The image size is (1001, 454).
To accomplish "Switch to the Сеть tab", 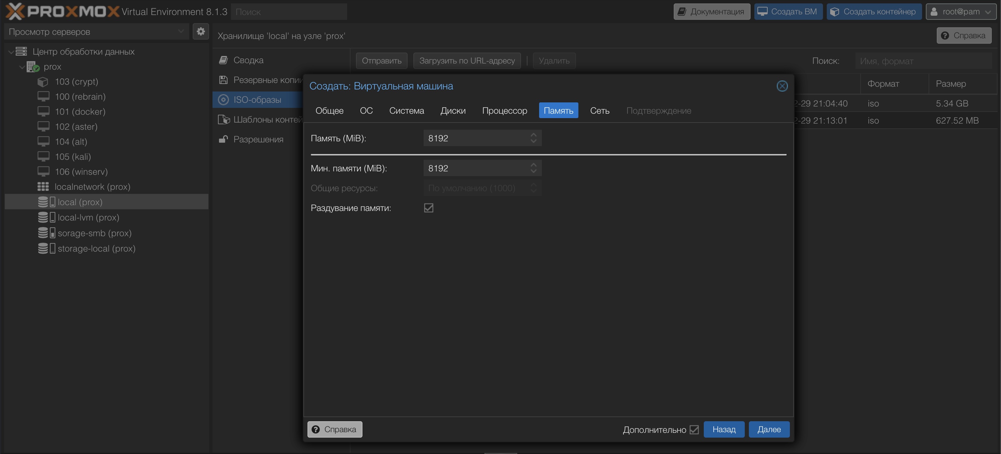I will pyautogui.click(x=599, y=111).
